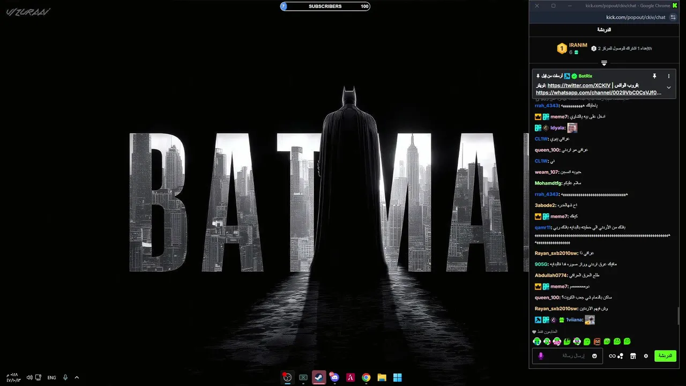Open the image thumbnail in 1viiana's message
This screenshot has width=686, height=386.
(x=590, y=320)
